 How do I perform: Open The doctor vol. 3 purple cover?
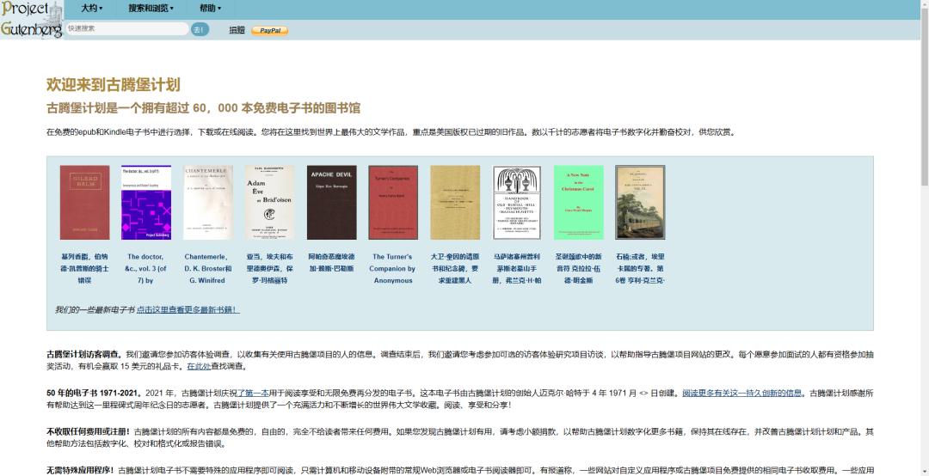pyautogui.click(x=145, y=203)
